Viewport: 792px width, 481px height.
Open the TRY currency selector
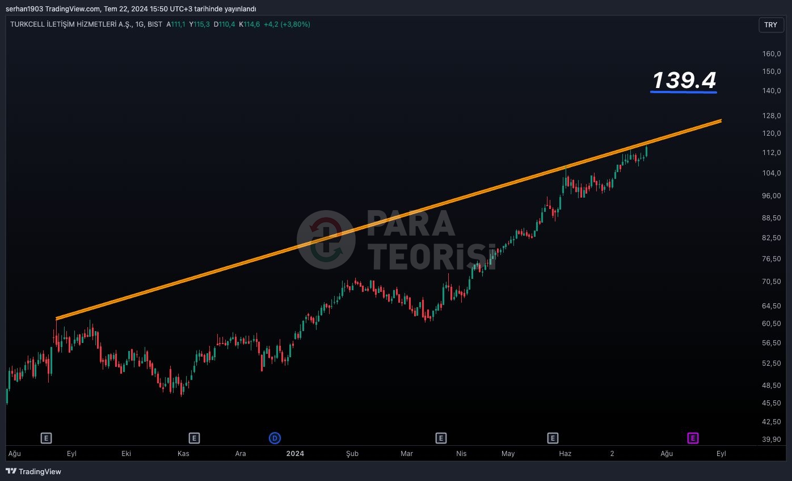point(770,25)
